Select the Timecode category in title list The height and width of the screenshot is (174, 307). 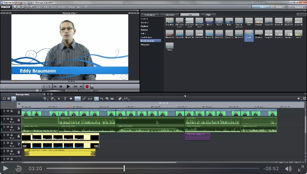[x=145, y=44]
